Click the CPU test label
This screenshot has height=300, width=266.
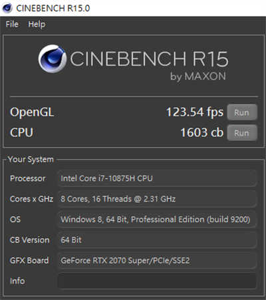[21, 132]
